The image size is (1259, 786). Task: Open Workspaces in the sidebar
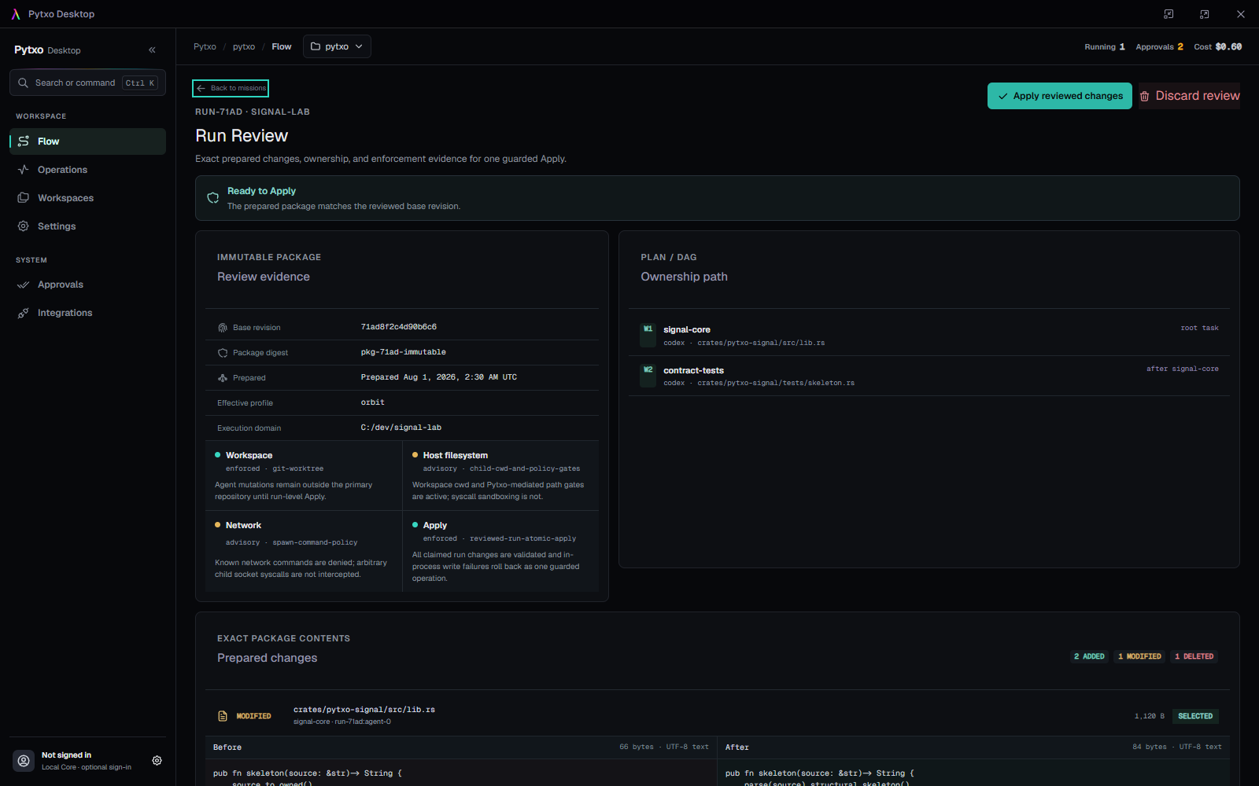[87, 198]
